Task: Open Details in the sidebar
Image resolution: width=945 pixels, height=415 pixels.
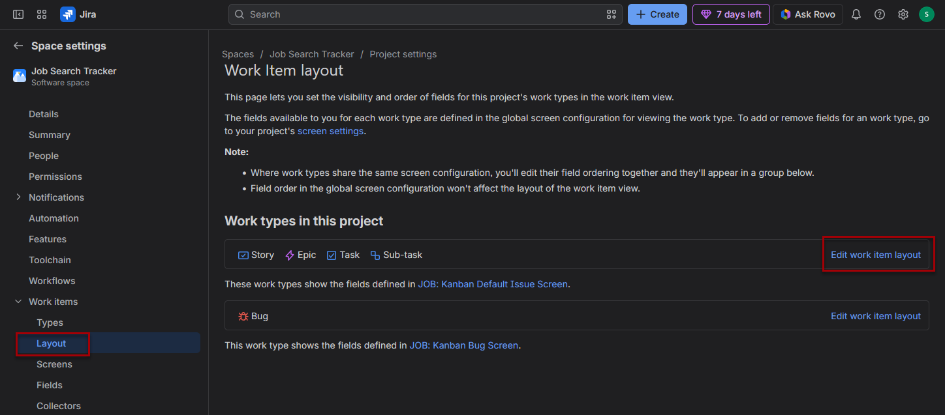Action: (x=44, y=114)
